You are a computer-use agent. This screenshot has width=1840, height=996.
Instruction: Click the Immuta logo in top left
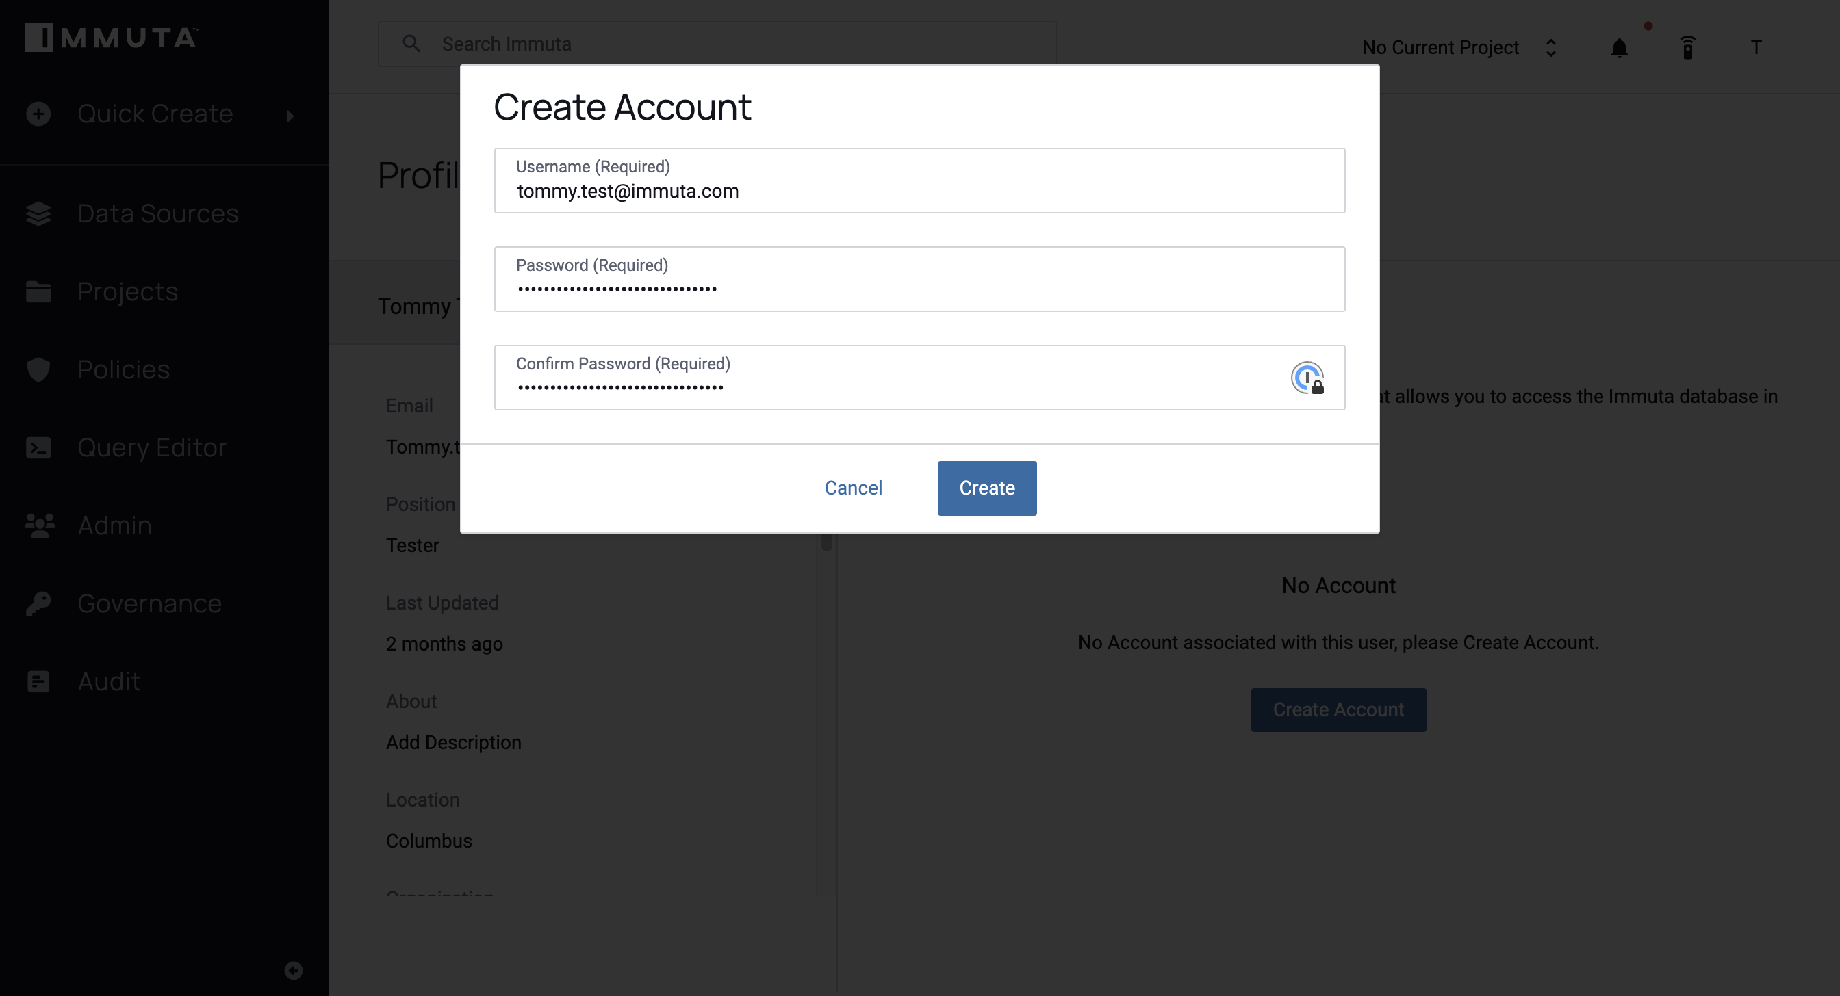110,36
